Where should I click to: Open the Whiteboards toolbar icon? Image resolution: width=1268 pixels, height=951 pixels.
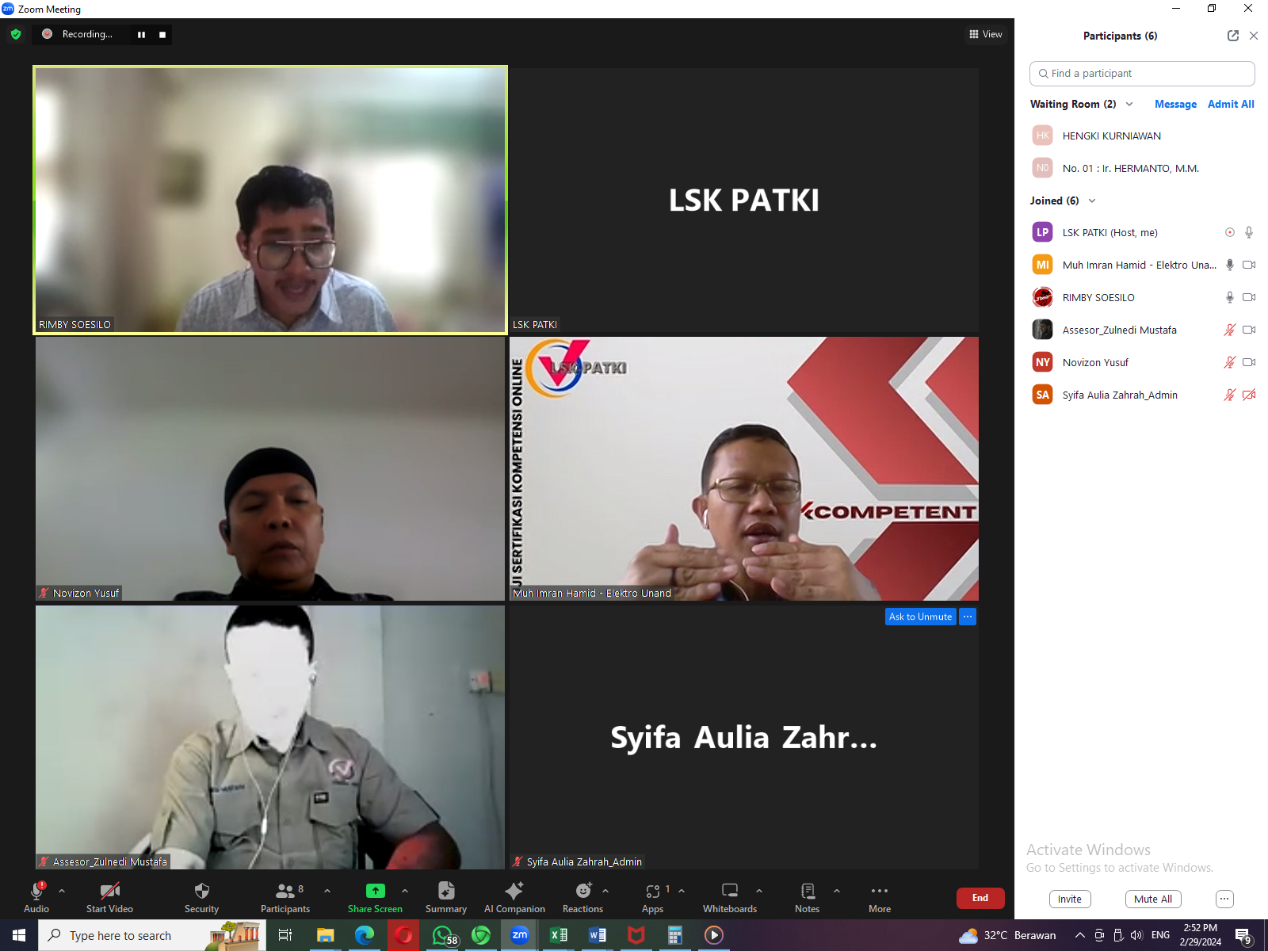[x=730, y=891]
